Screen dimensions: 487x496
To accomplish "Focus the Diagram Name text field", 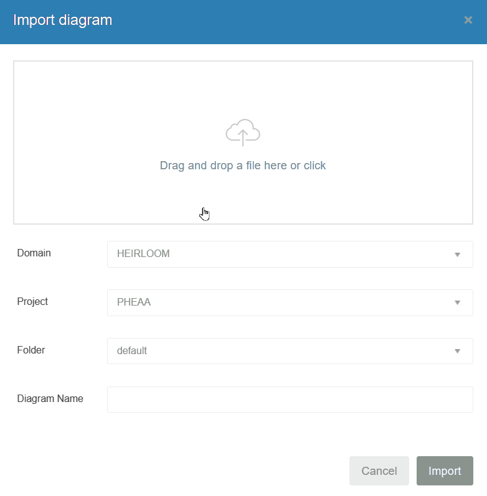I will (x=290, y=400).
